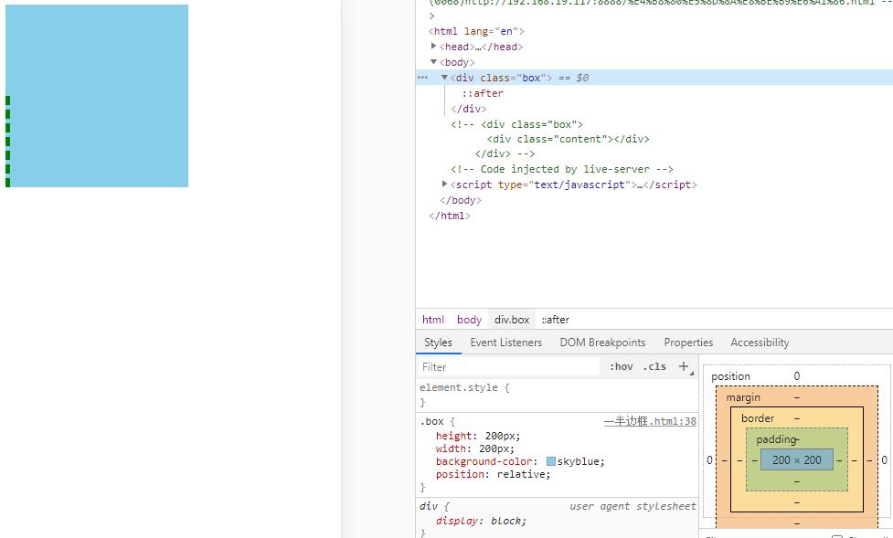Click the skyblue box on the page
The height and width of the screenshot is (538, 893).
(x=97, y=96)
